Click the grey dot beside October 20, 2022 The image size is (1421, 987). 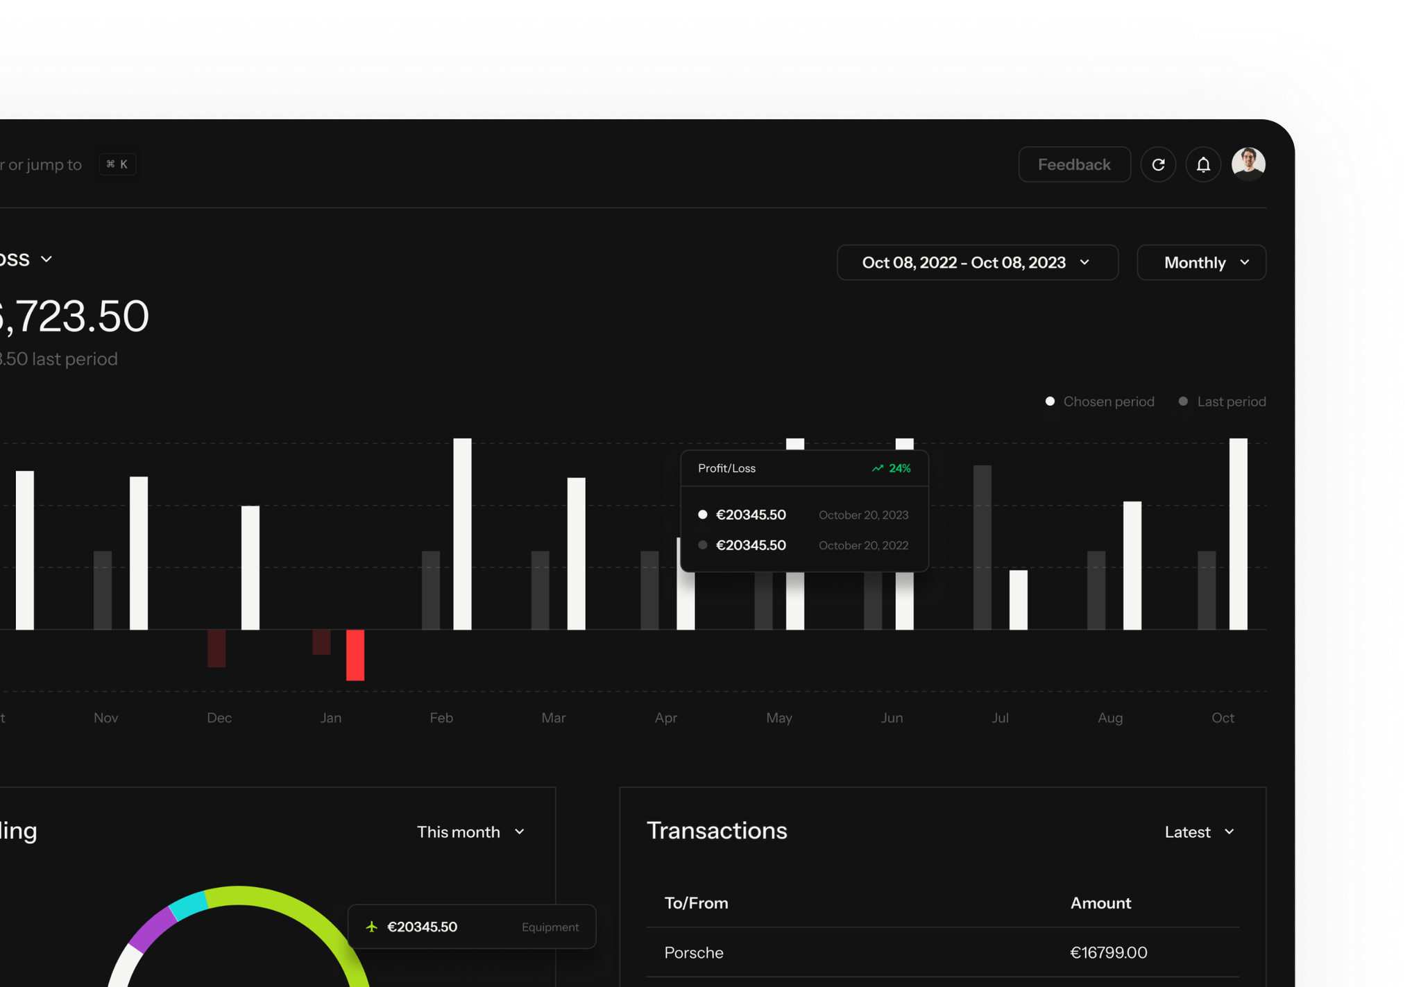coord(703,545)
